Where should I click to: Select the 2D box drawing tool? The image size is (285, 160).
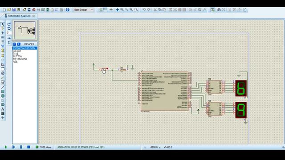pyautogui.click(x=3, y=92)
